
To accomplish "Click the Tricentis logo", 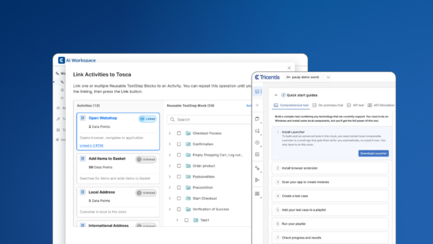I will pyautogui.click(x=267, y=77).
